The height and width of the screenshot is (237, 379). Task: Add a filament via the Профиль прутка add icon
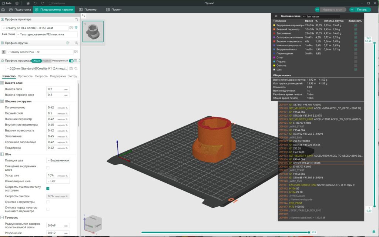(68, 43)
